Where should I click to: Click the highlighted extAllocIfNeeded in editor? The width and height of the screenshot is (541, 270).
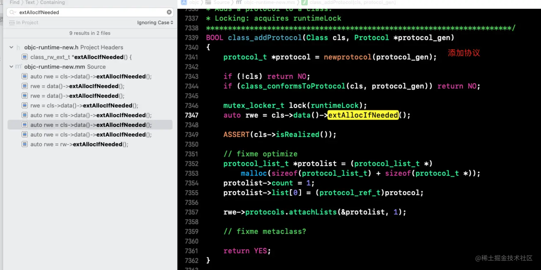(363, 115)
